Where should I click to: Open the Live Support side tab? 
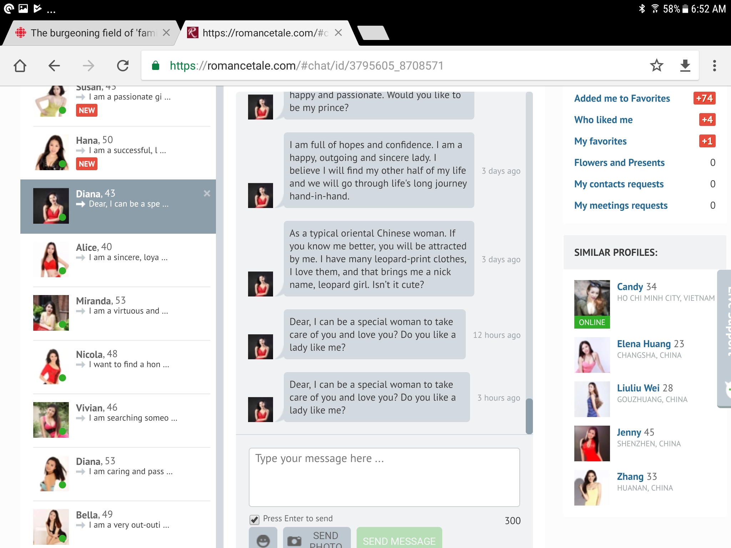(725, 339)
